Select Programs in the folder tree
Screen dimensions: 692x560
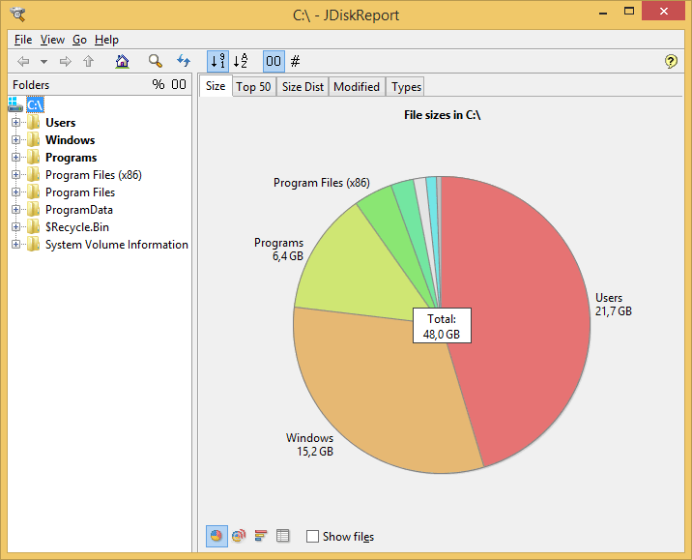(72, 158)
